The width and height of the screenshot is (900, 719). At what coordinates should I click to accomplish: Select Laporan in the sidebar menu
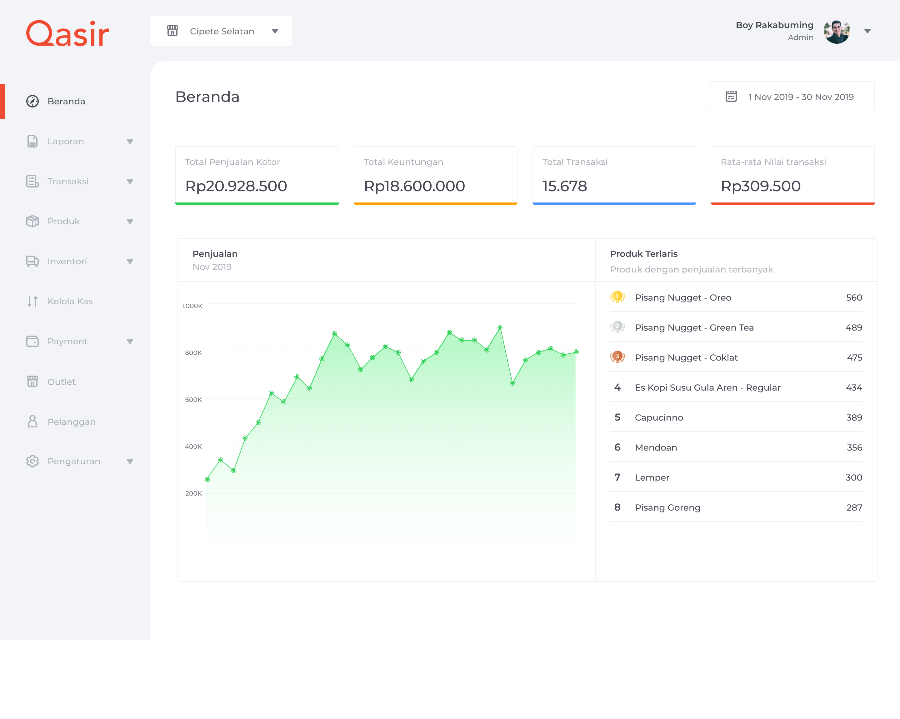(66, 141)
